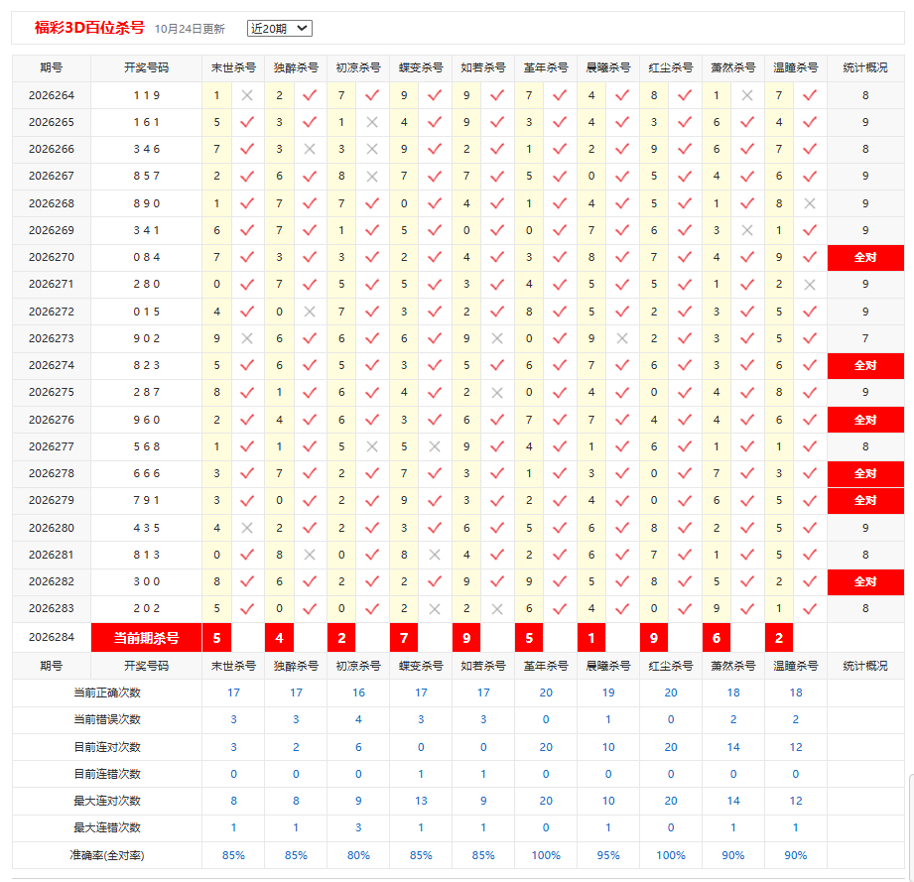Click the red 全对 badge in row 2026276
914x882 pixels.
click(x=865, y=420)
